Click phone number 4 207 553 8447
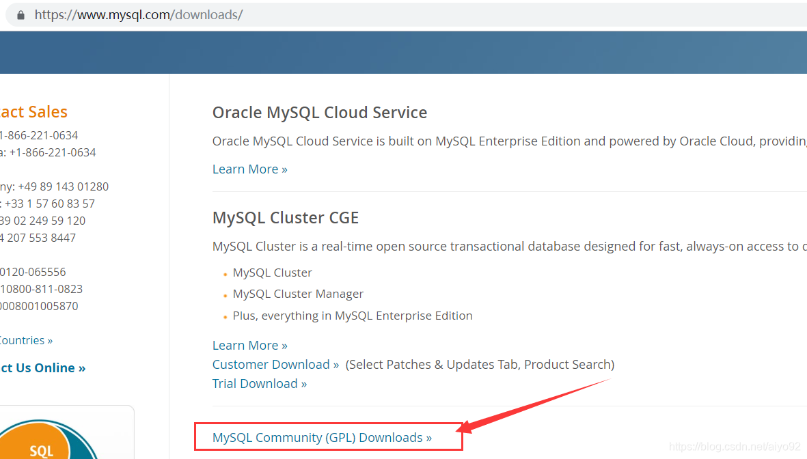This screenshot has height=459, width=807. click(x=38, y=238)
